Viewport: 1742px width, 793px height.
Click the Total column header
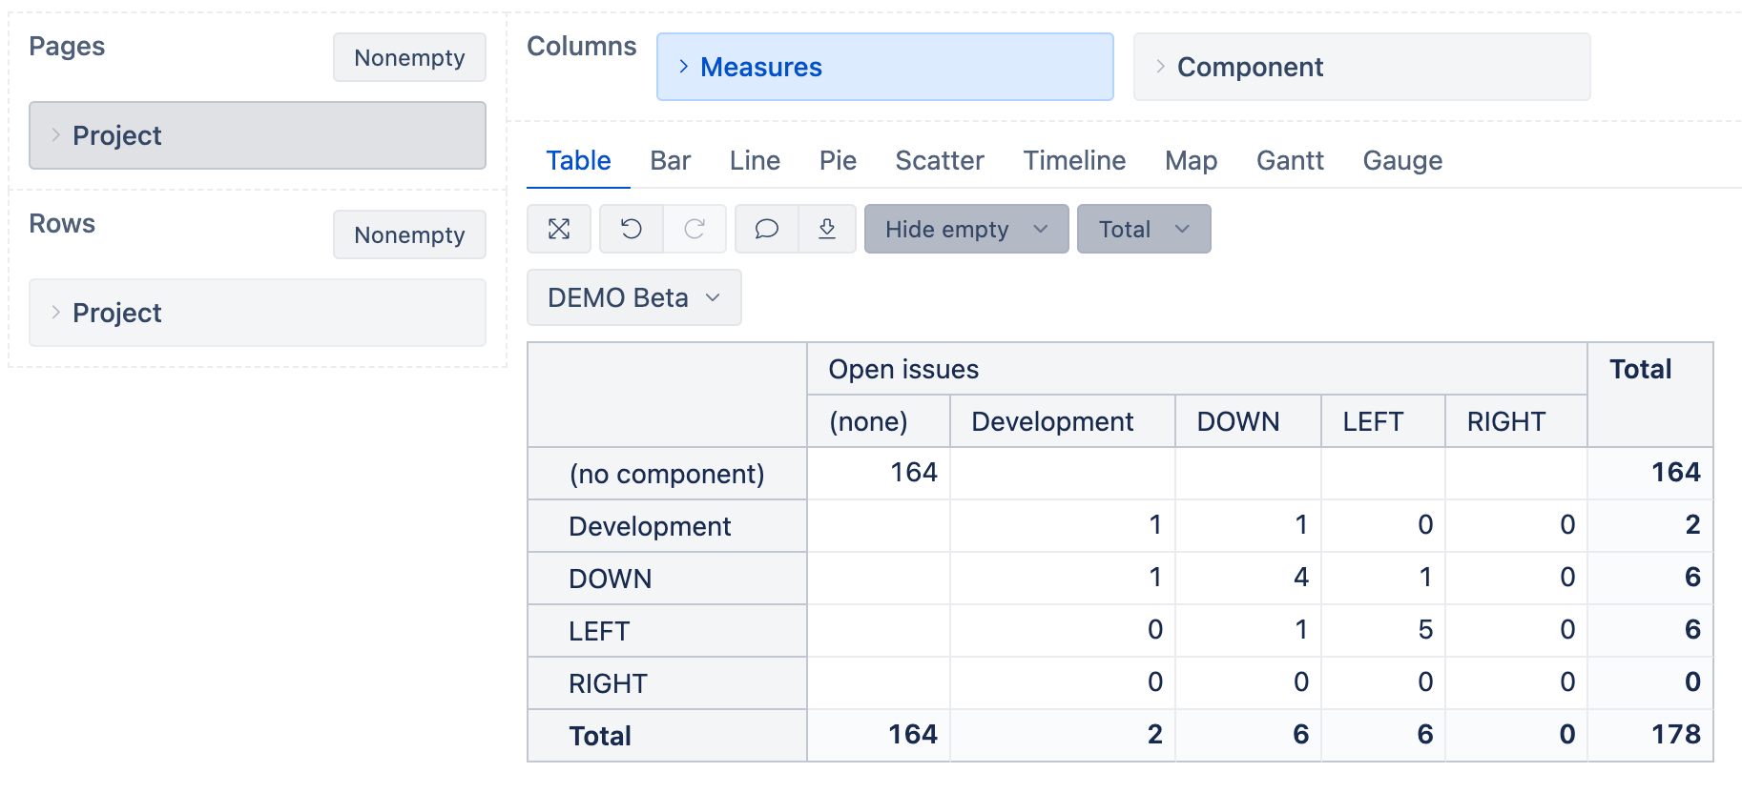click(x=1649, y=395)
